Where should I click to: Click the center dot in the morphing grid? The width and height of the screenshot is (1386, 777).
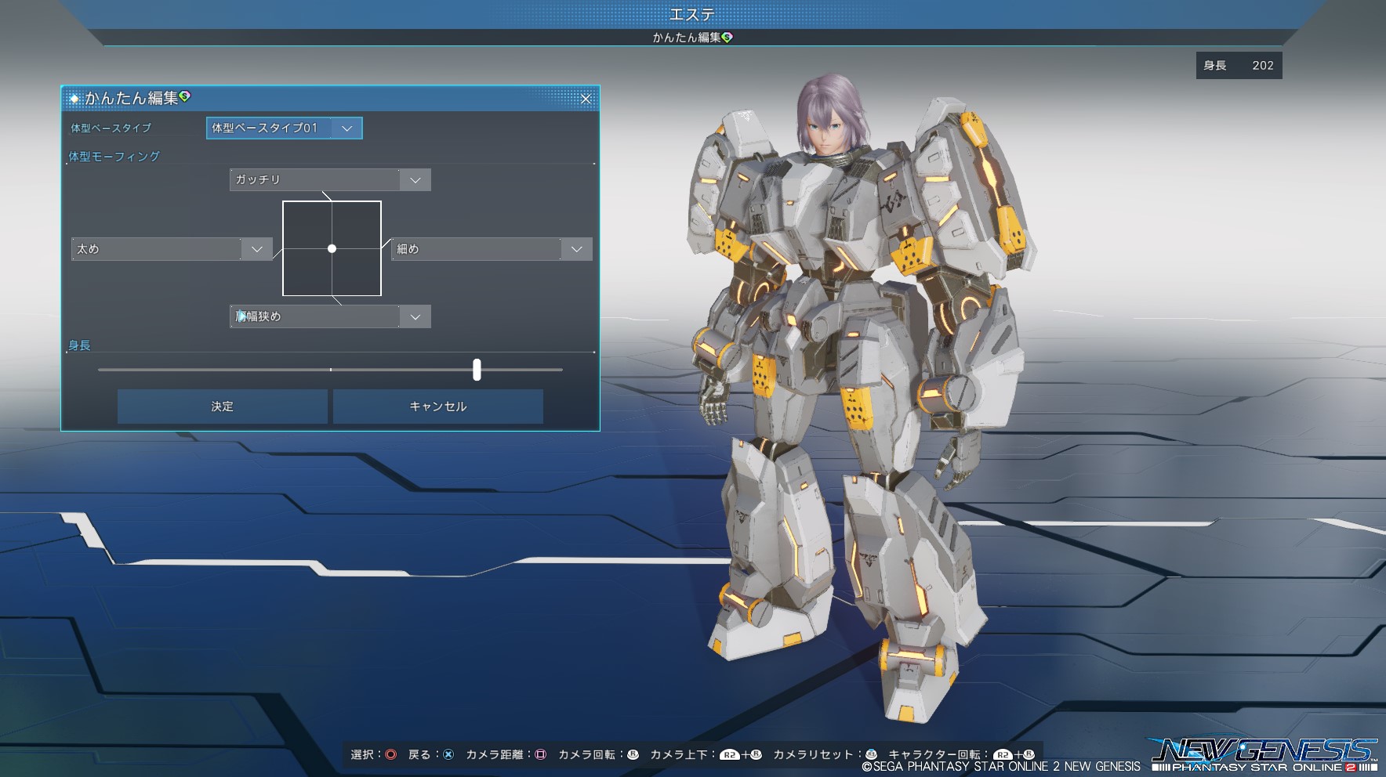click(x=332, y=248)
